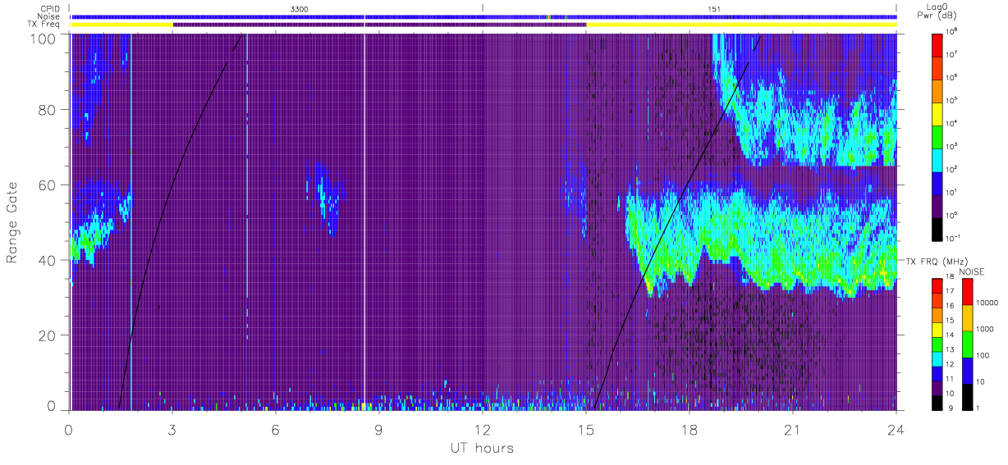Click the 3 tick on UT hours axis
This screenshot has width=1008, height=465.
(172, 430)
